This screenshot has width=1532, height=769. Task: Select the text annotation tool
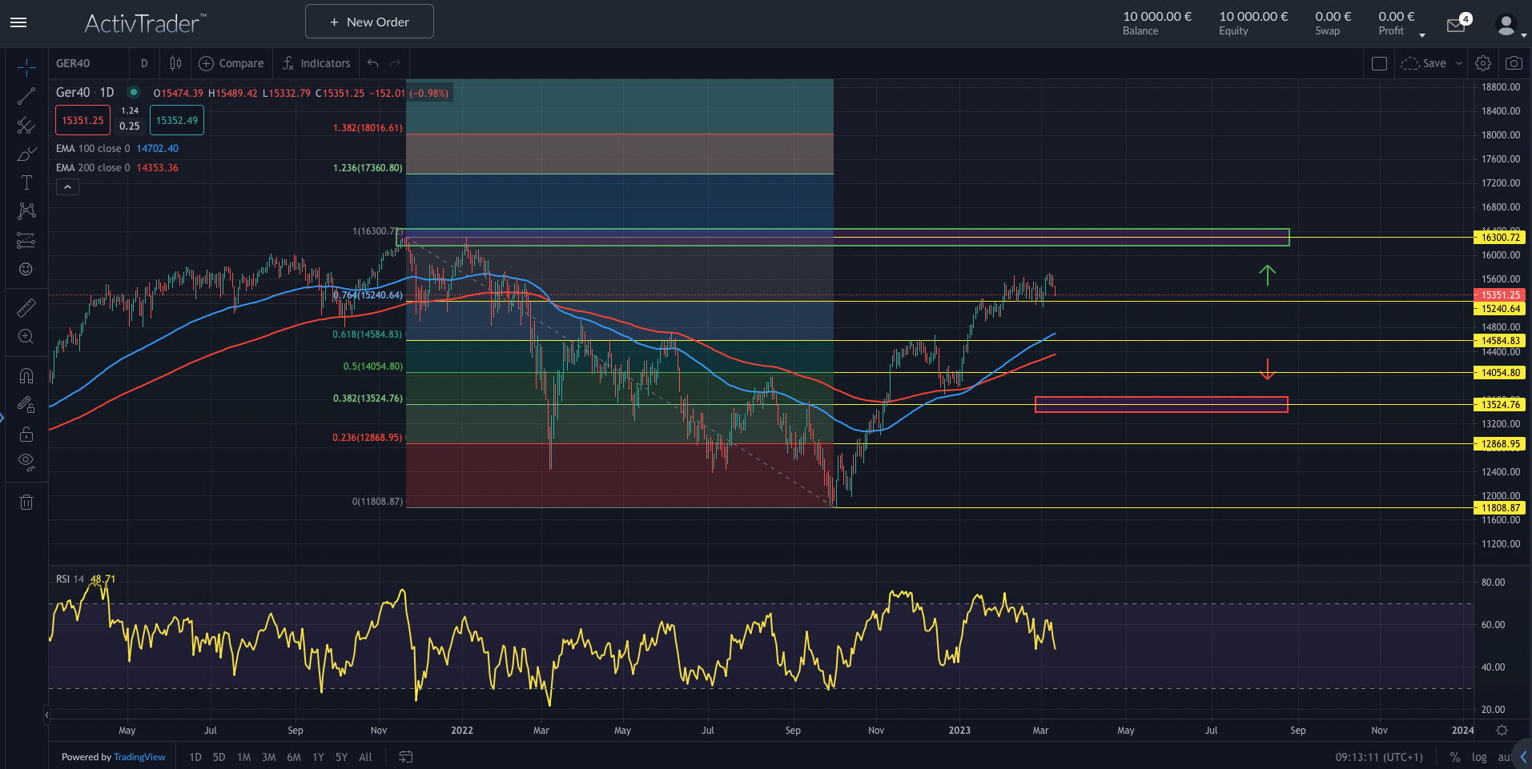[26, 182]
